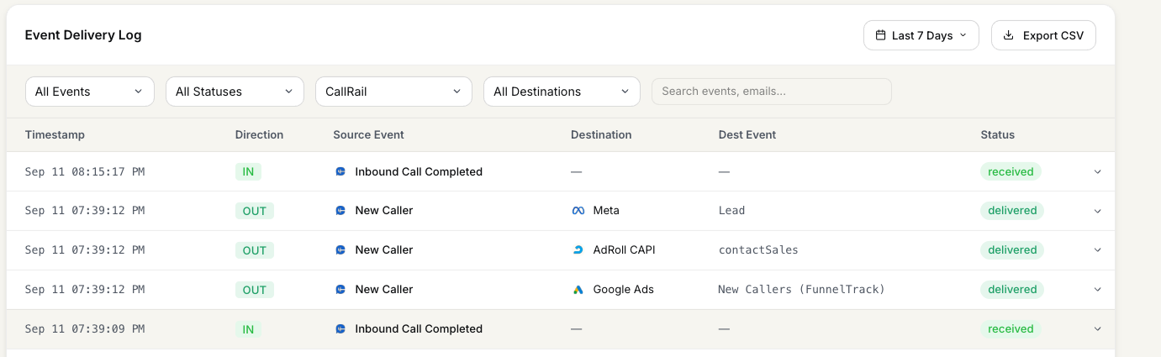The width and height of the screenshot is (1161, 357).
Task: Click the IN badge on 07:39:09 PM row
Action: tap(248, 329)
